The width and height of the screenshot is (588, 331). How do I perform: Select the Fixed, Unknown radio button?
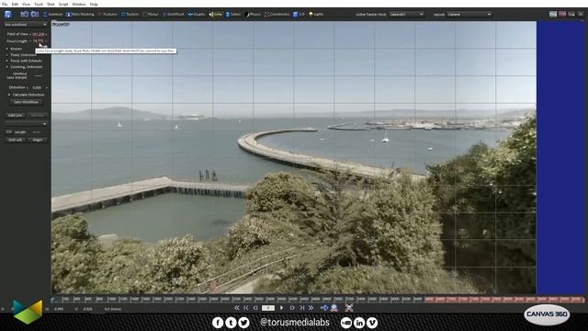7,55
